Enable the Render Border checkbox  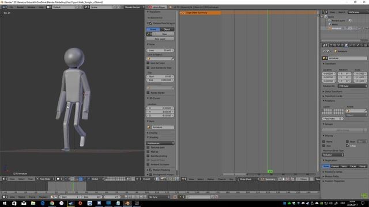coord(148,93)
